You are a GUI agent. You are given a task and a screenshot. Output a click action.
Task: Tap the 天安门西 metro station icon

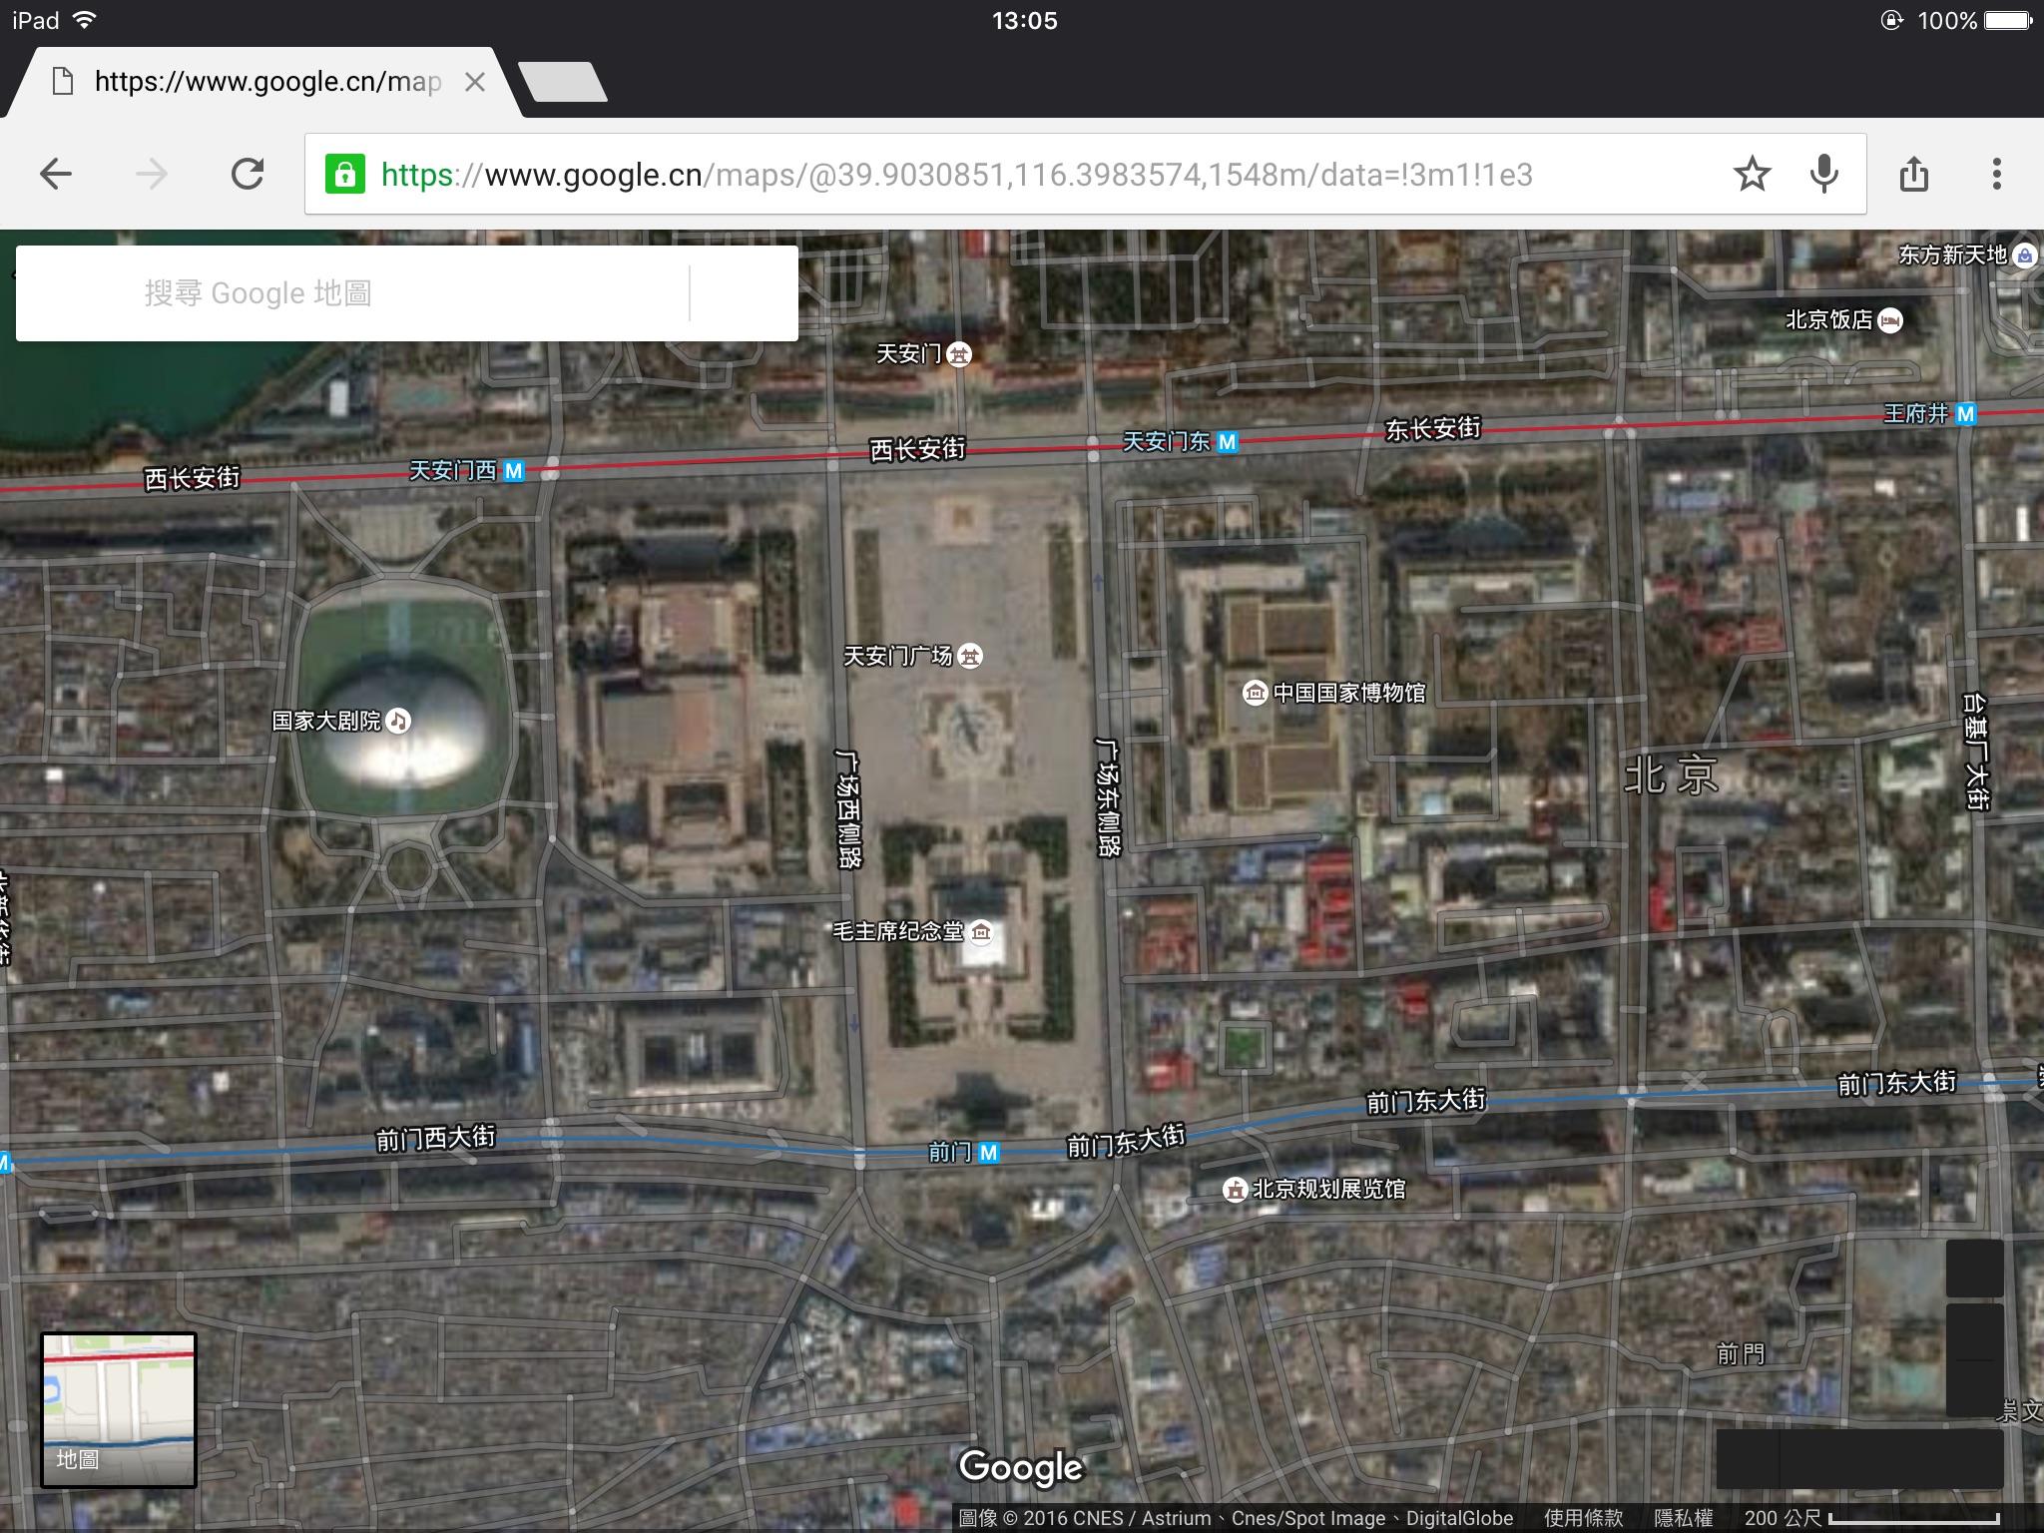pos(513,471)
